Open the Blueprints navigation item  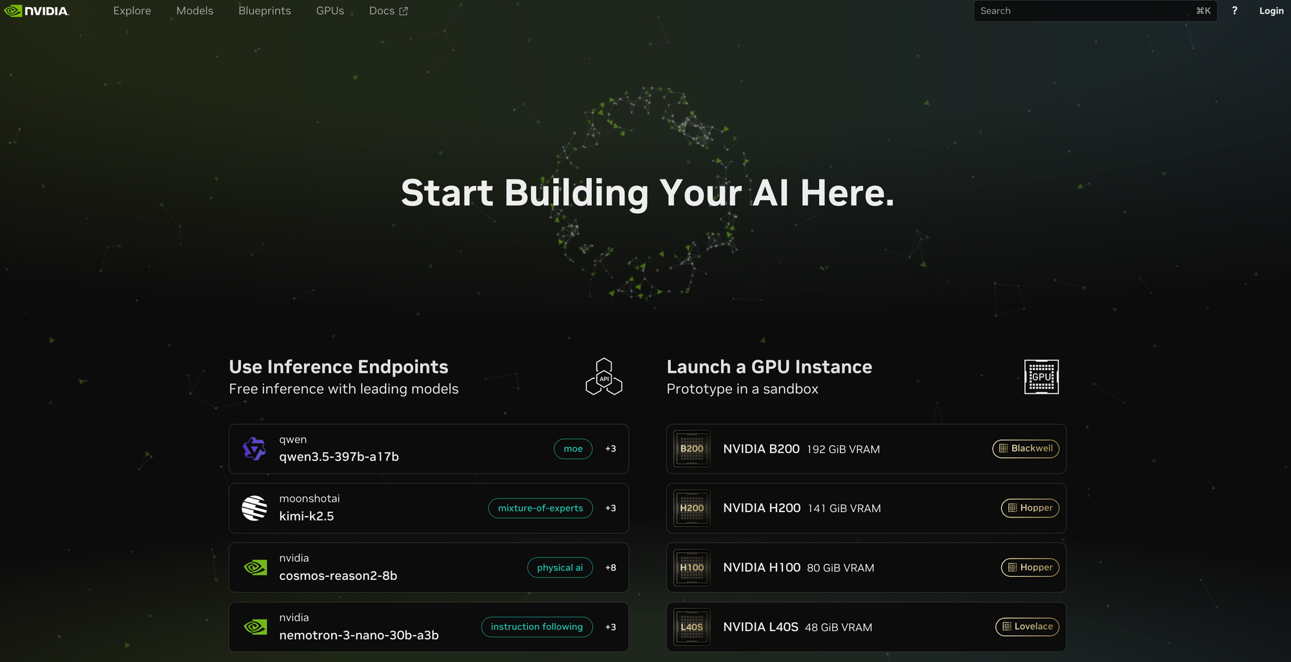pyautogui.click(x=265, y=11)
